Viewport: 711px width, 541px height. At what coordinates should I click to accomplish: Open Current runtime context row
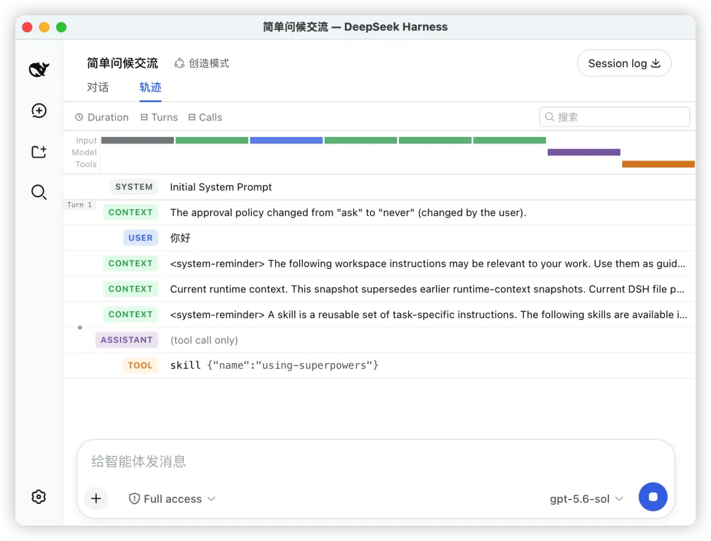[379, 289]
